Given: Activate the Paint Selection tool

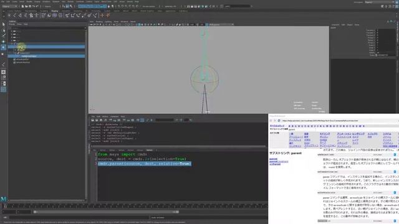Looking at the screenshot, I should [x=3, y=35].
